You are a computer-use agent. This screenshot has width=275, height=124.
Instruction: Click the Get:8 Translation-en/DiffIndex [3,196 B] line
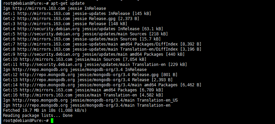click(102, 49)
